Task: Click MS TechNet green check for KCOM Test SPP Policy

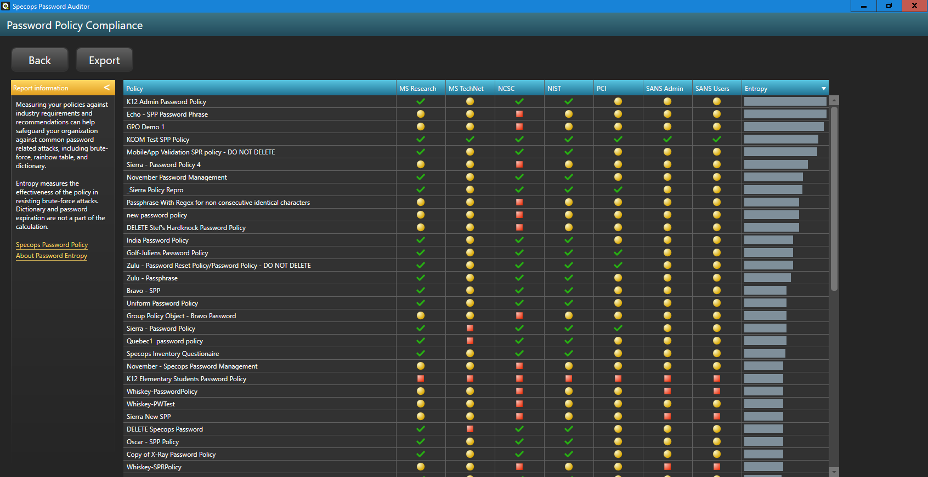Action: [470, 139]
